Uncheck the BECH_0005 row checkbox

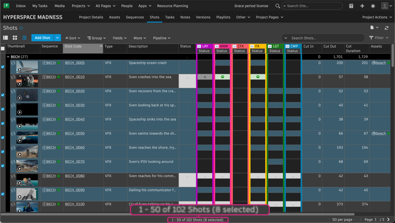click(x=2, y=67)
